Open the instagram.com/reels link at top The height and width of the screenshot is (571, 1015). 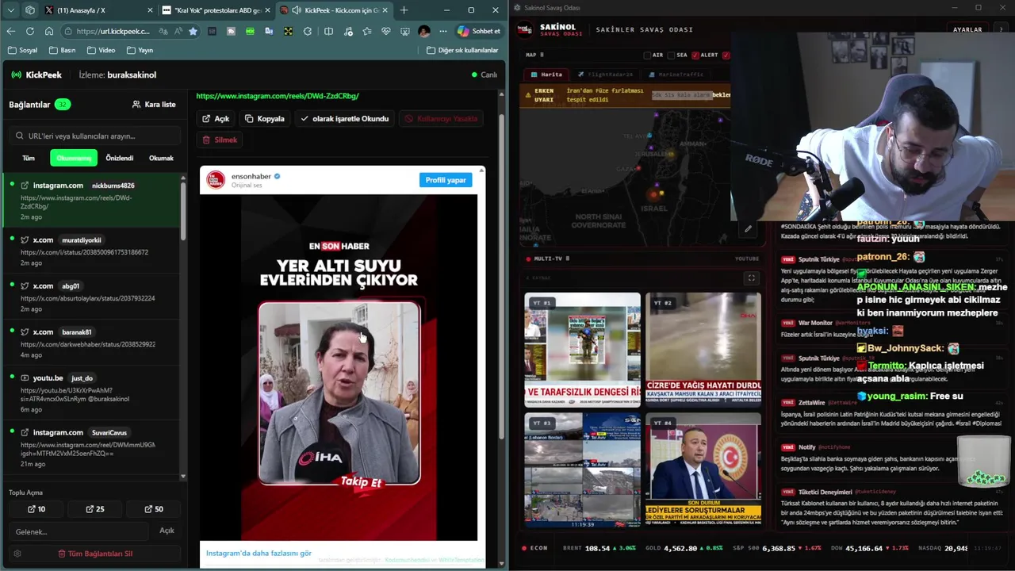(278, 96)
